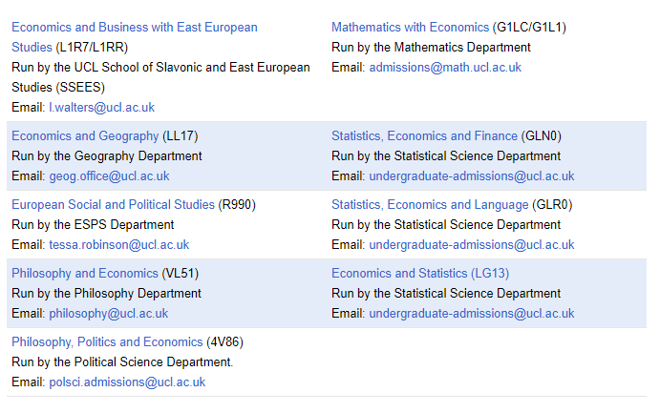The width and height of the screenshot is (660, 413).
Task: Click undergraduate-admissions email under GLN0 course
Action: [472, 176]
